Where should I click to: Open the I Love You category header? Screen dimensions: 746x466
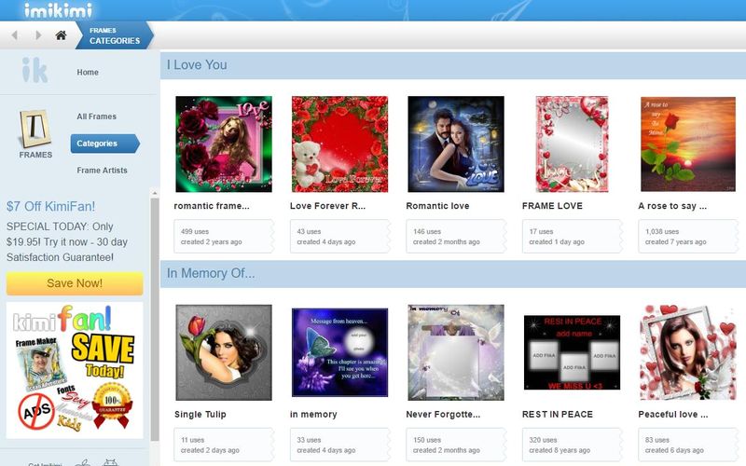[x=197, y=65]
